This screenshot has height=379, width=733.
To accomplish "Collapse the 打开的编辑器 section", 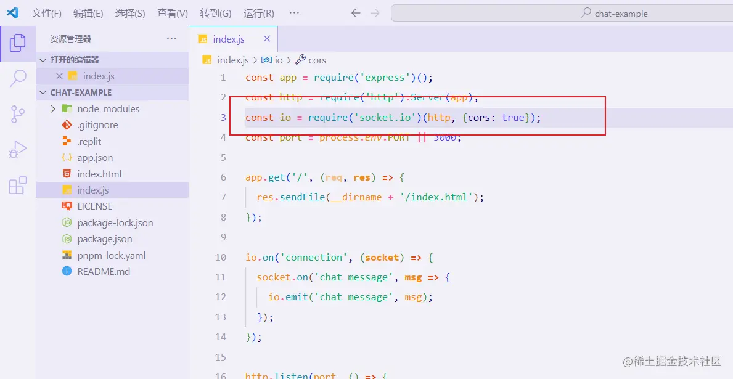I will [x=44, y=60].
